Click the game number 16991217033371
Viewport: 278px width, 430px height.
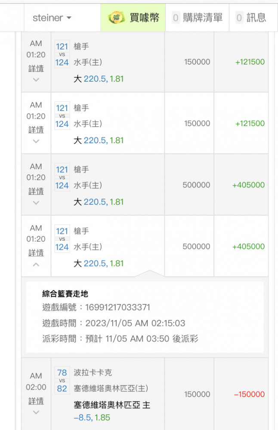pyautogui.click(x=118, y=307)
